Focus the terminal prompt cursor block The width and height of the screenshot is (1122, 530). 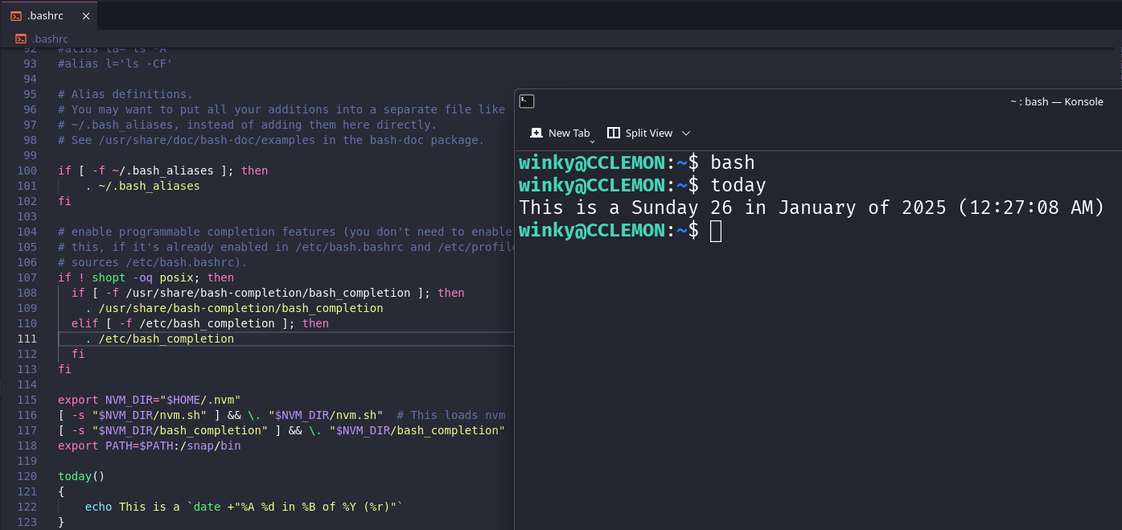pyautogui.click(x=716, y=231)
